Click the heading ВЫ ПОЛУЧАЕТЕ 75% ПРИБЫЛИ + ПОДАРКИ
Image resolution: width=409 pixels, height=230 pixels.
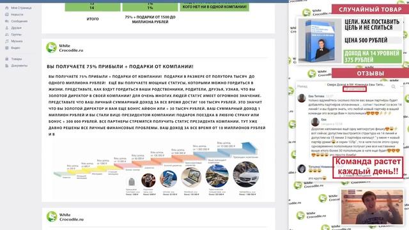pyautogui.click(x=120, y=66)
